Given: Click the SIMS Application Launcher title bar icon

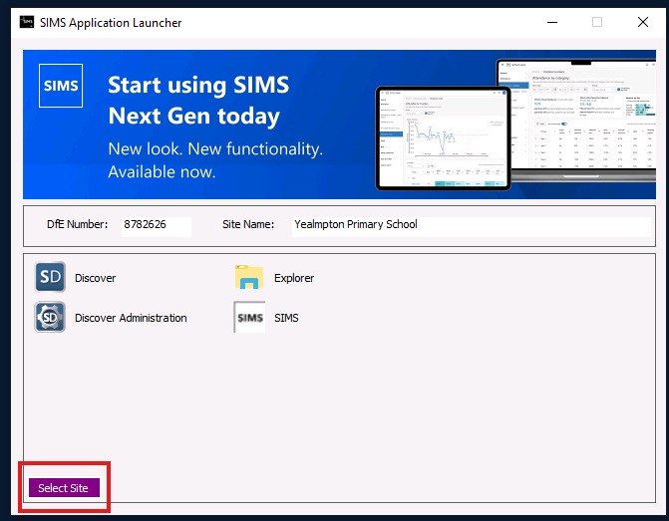Looking at the screenshot, I should click(x=27, y=22).
